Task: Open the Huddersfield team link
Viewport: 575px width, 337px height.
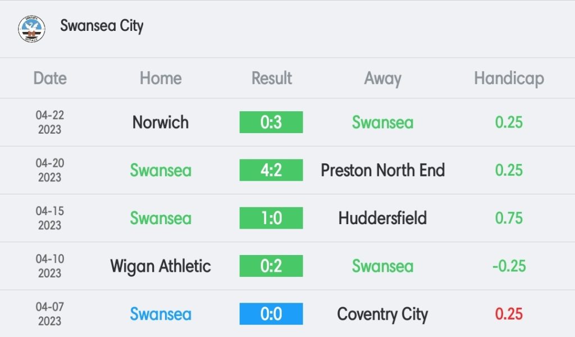Action: click(x=383, y=218)
